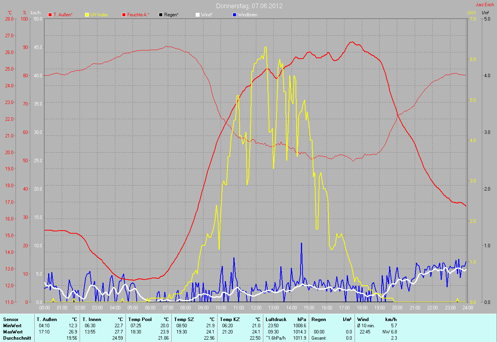Viewport: 497px width, 342px height.
Task: Select the "Feuchte A.*" legend label
Action: [x=139, y=15]
